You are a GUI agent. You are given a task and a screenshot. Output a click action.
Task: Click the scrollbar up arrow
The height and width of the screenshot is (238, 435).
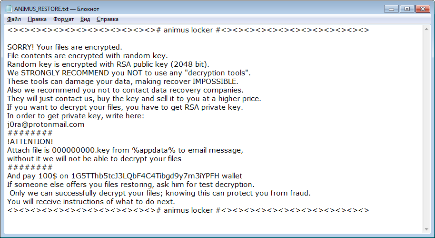pos(427,28)
